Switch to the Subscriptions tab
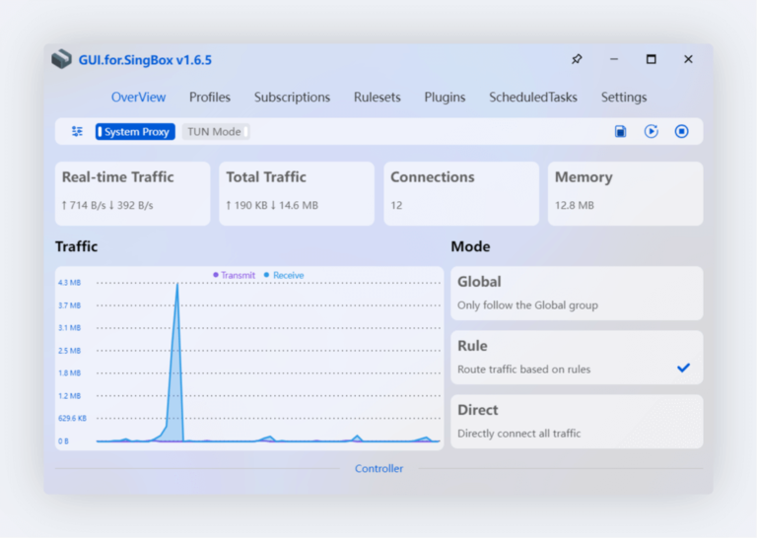The image size is (757, 538). (292, 97)
